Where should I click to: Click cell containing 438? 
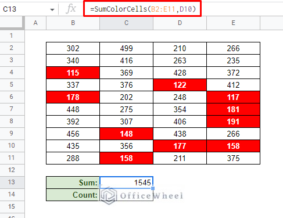pyautogui.click(x=180, y=134)
